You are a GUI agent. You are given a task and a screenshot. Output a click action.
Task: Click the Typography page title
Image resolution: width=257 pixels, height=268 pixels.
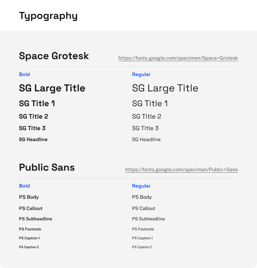48,16
